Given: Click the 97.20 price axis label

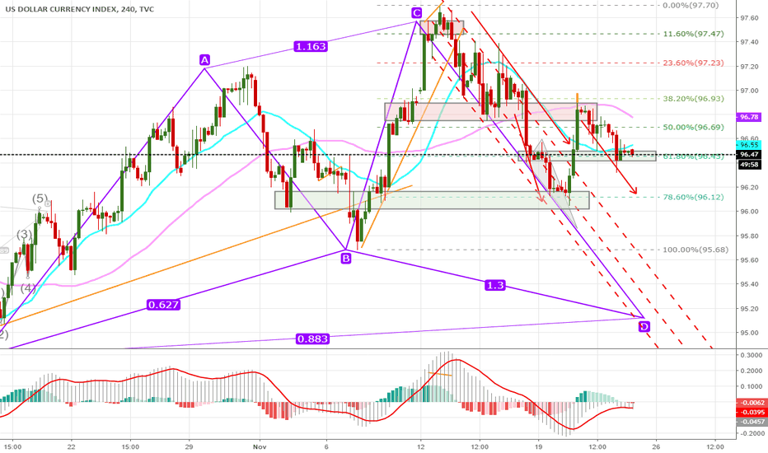Looking at the screenshot, I should pyautogui.click(x=749, y=67).
